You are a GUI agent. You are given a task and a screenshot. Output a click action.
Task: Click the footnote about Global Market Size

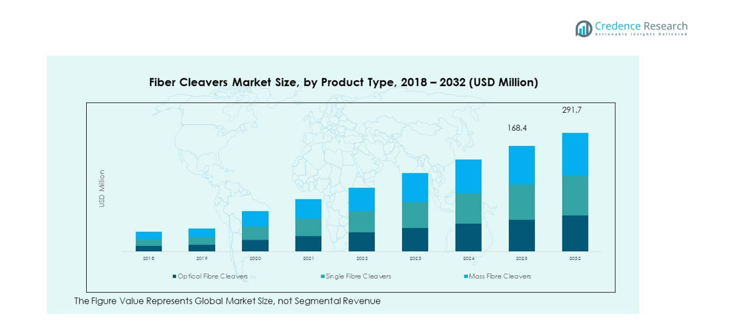pyautogui.click(x=227, y=301)
